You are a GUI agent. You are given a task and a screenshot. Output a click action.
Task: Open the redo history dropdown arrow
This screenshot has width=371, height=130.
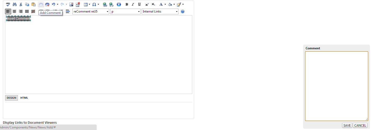66,4
